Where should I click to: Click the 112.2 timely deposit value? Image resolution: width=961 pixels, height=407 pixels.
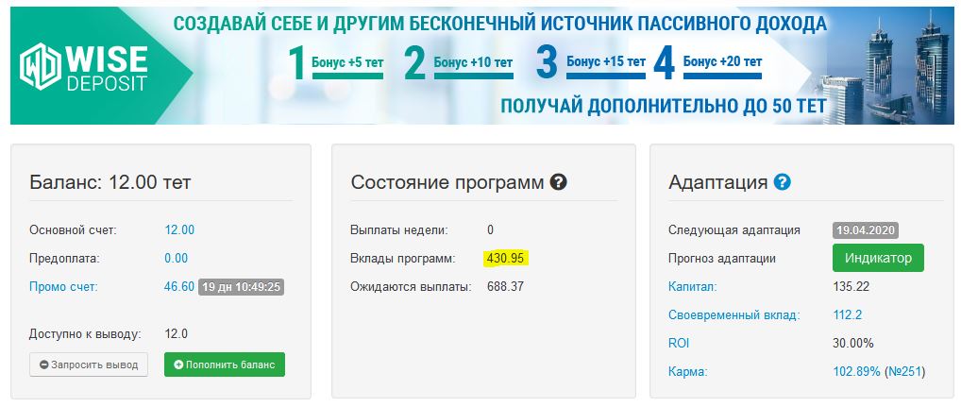pyautogui.click(x=846, y=314)
